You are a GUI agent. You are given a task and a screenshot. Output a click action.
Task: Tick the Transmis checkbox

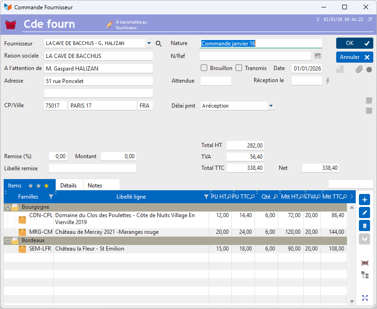pyautogui.click(x=239, y=68)
